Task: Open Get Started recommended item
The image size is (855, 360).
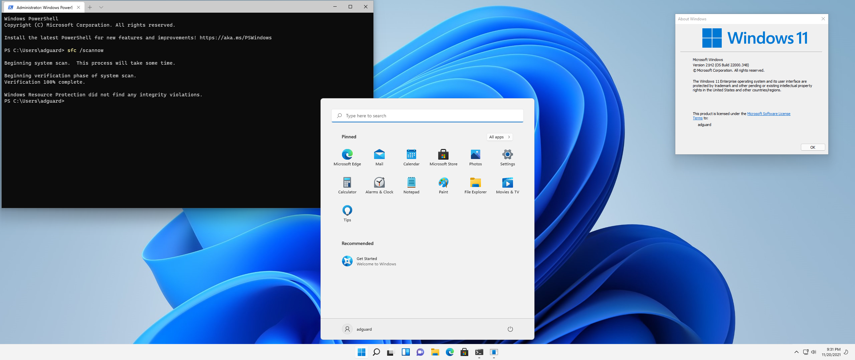Action: (369, 261)
